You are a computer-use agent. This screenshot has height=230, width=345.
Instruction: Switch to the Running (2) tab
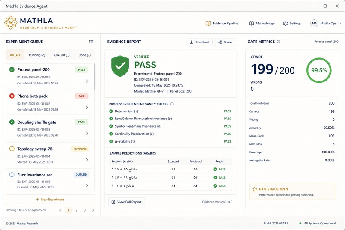point(37,55)
